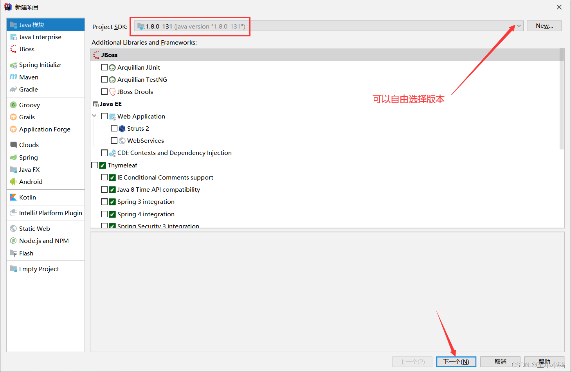
Task: Click the Static Web globe icon
Action: click(13, 228)
